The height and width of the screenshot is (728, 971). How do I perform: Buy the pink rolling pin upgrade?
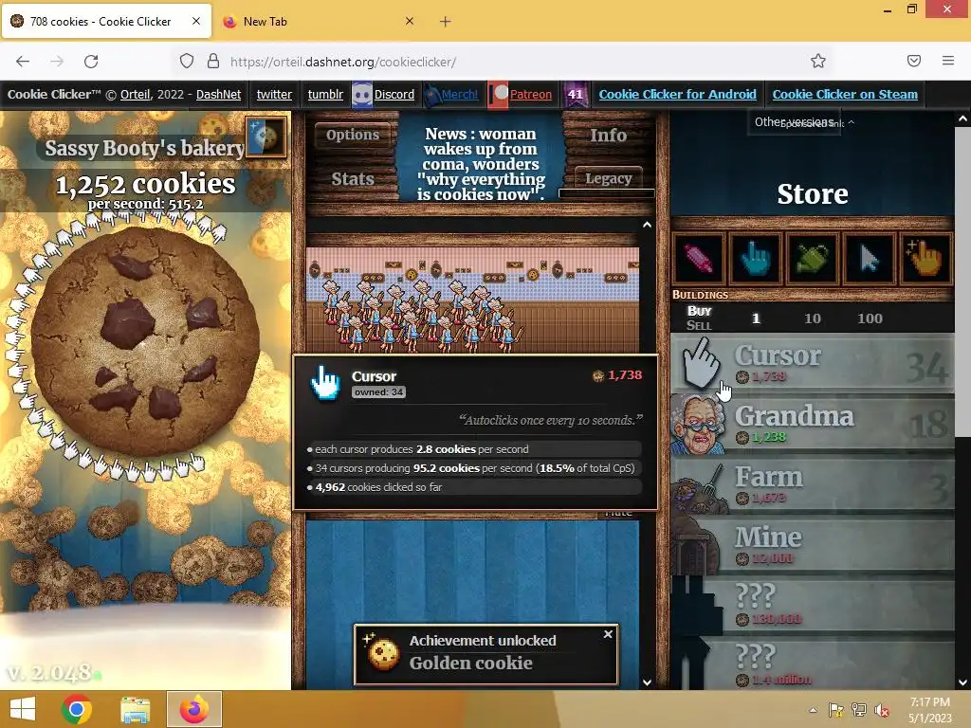tap(699, 258)
